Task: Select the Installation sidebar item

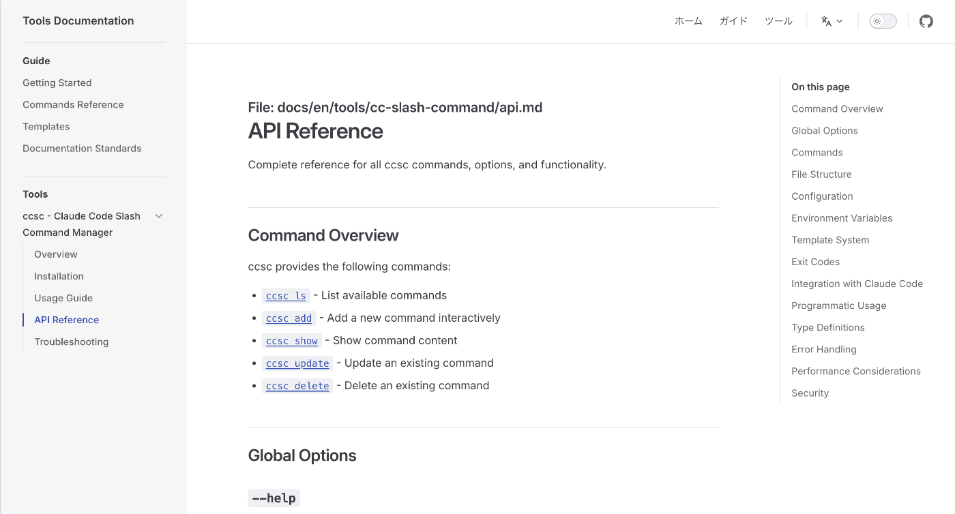Action: click(59, 276)
